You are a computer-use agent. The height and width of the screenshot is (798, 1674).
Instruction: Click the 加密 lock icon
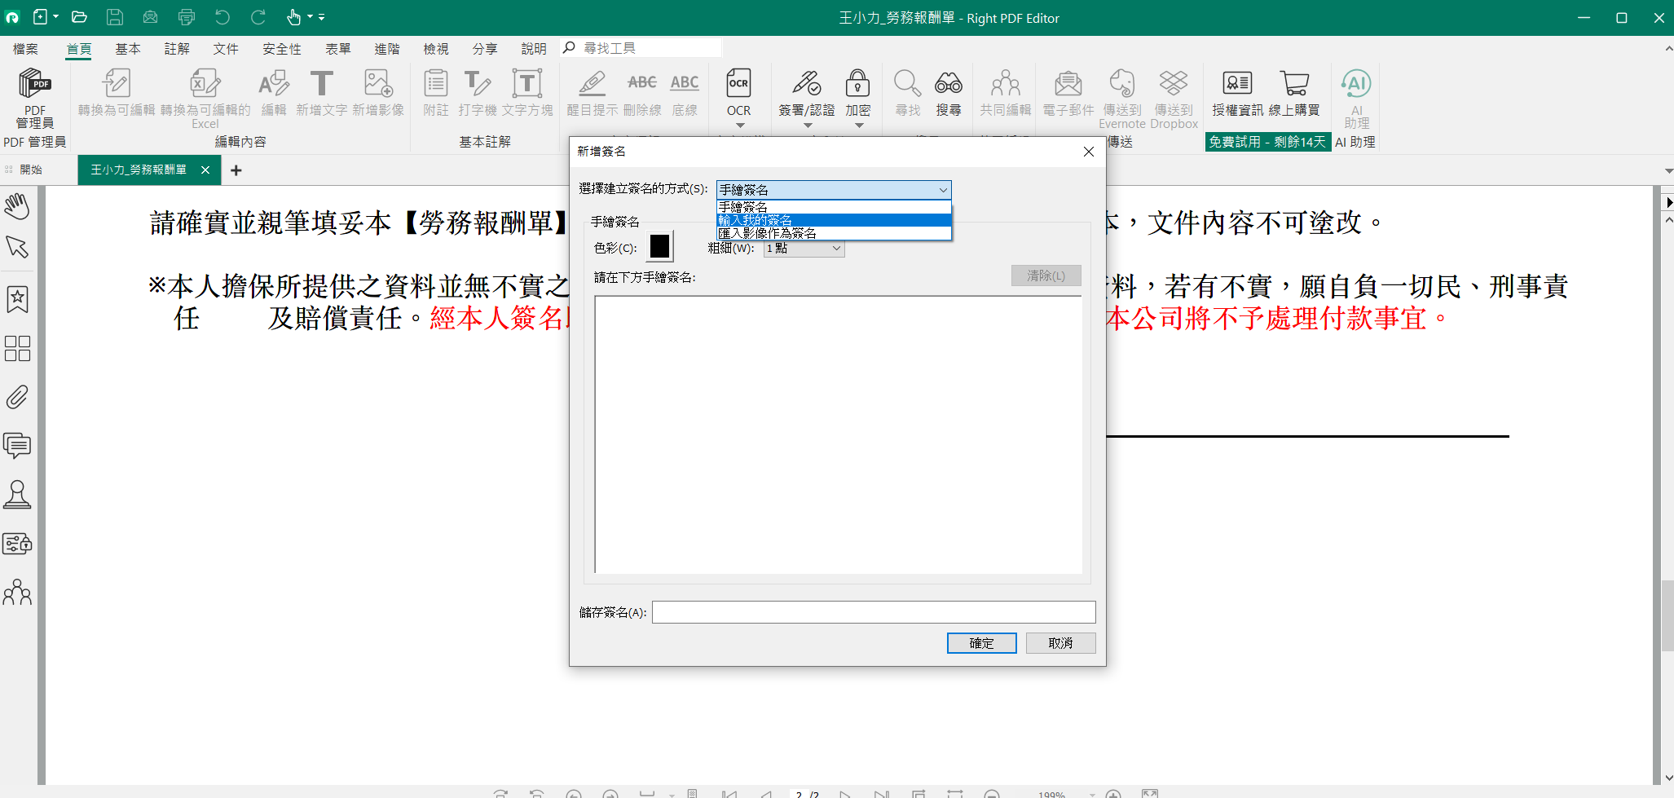[x=857, y=85]
